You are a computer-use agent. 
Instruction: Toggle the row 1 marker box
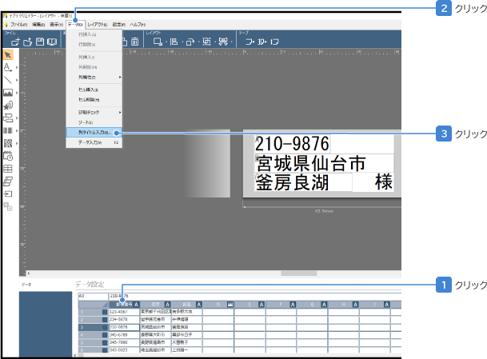[103, 312]
